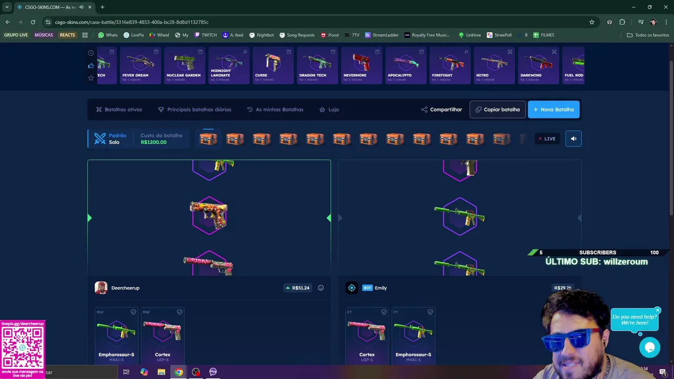Open the Nuclear Garden drop card
This screenshot has height=379, width=674.
point(185,65)
